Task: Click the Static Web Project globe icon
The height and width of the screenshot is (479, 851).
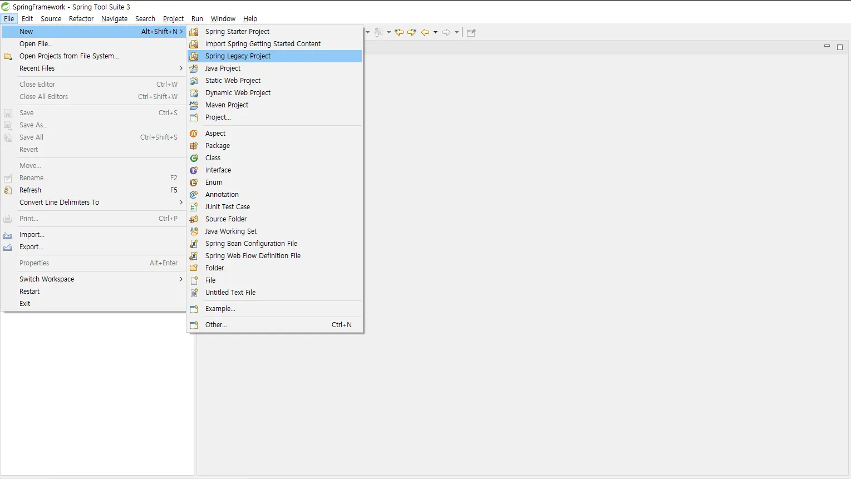Action: (x=194, y=81)
